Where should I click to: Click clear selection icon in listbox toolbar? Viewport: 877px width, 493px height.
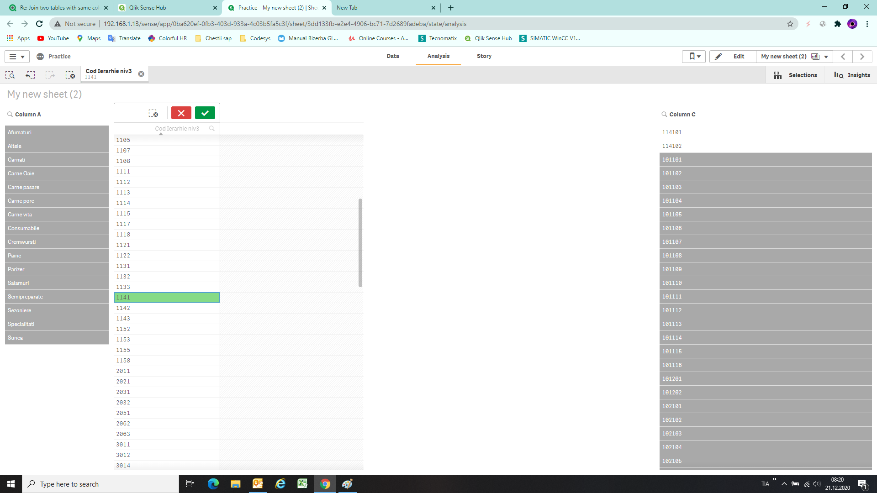click(x=153, y=113)
